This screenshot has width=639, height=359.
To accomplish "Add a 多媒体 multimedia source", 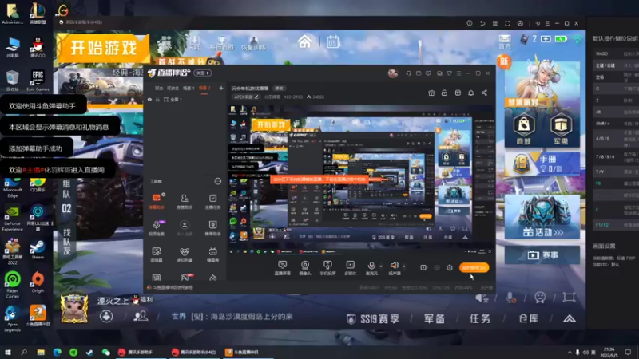I will coord(350,268).
